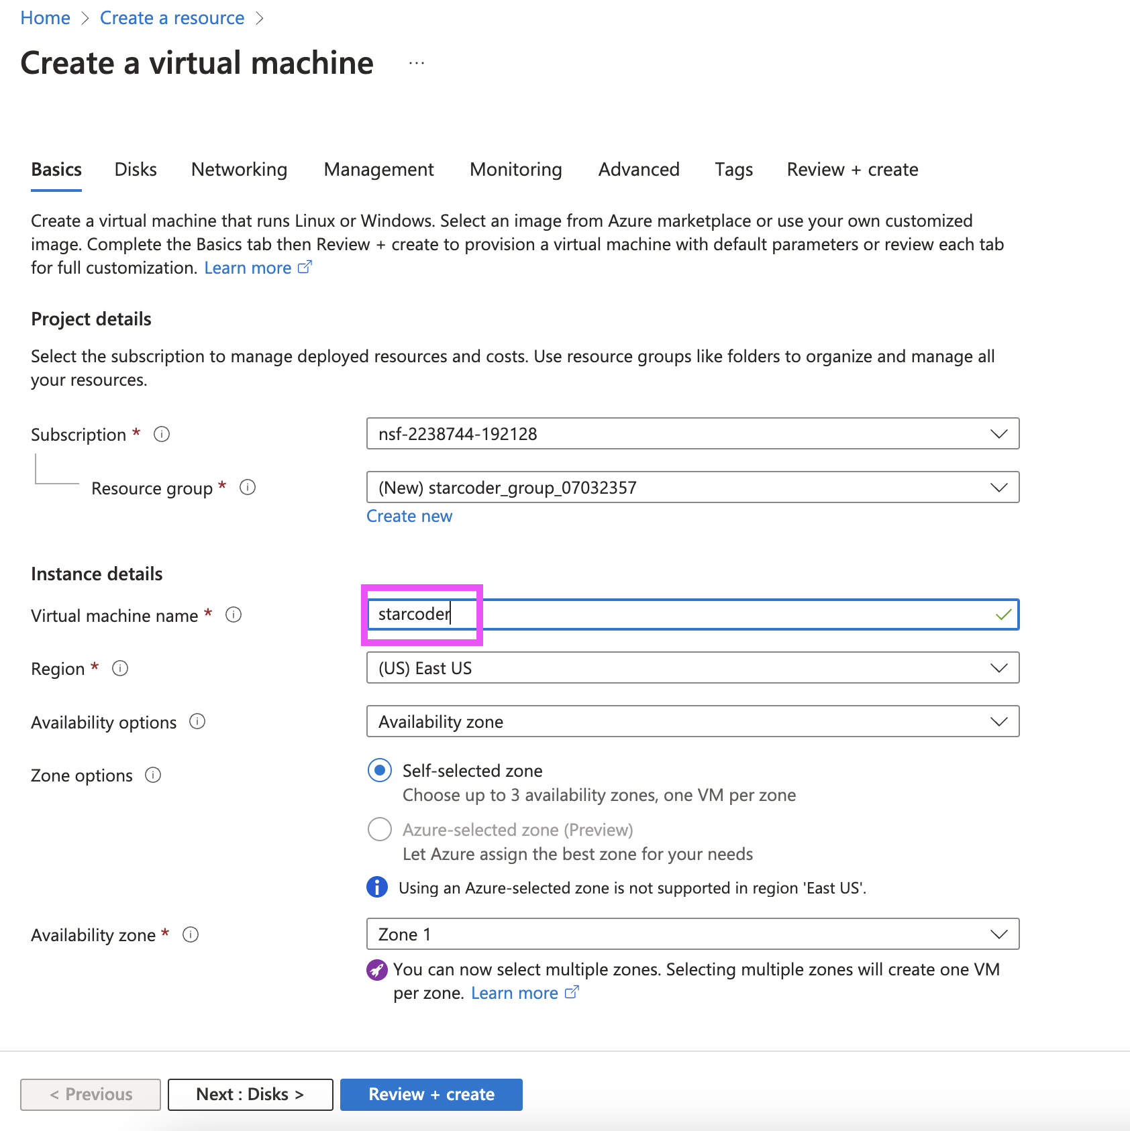Open the ellipsis menu beside the page title
This screenshot has height=1131, width=1130.
coord(417,63)
